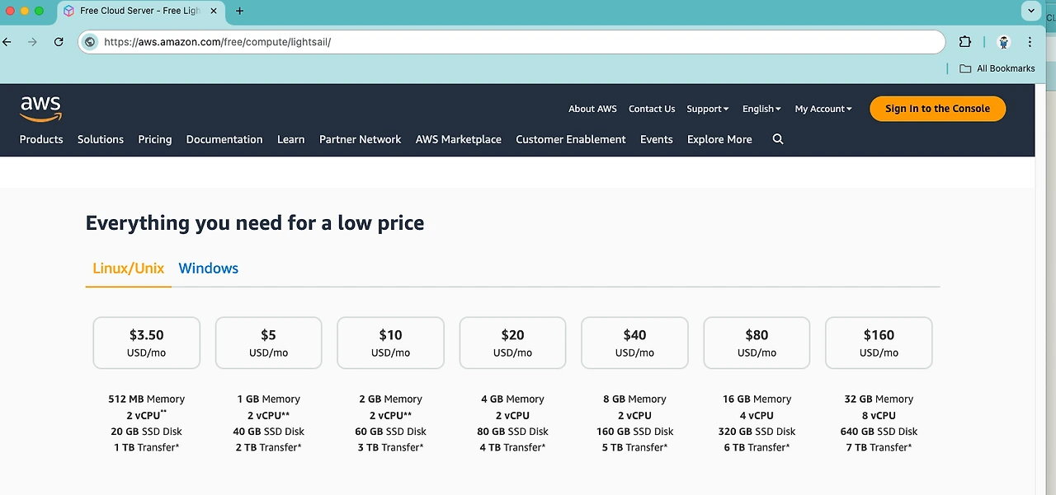1056x495 pixels.
Task: Click the 160 GB SSD Disk text
Action: [x=635, y=432]
